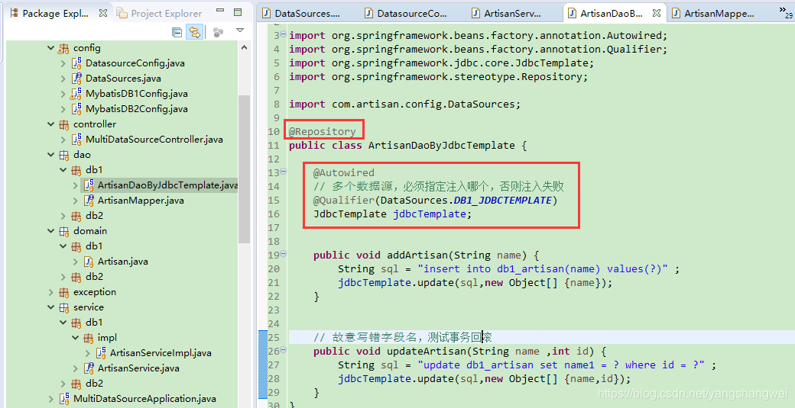Fold the import block at line 3
Screen dimensions: 795x408
click(284, 35)
